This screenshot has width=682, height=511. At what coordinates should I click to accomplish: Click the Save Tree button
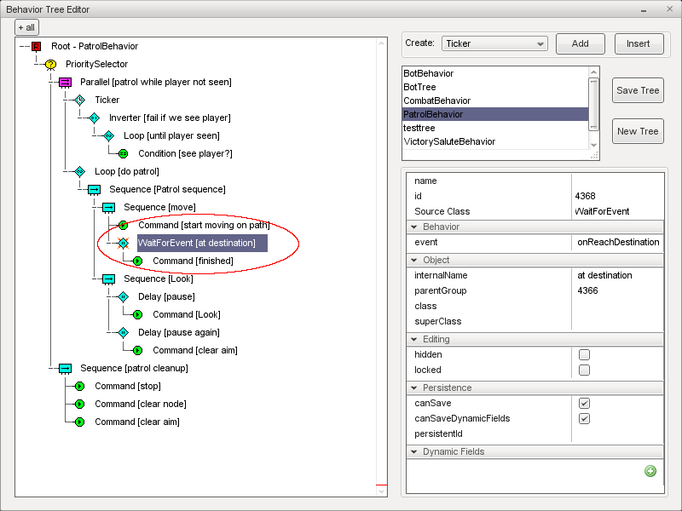[638, 91]
